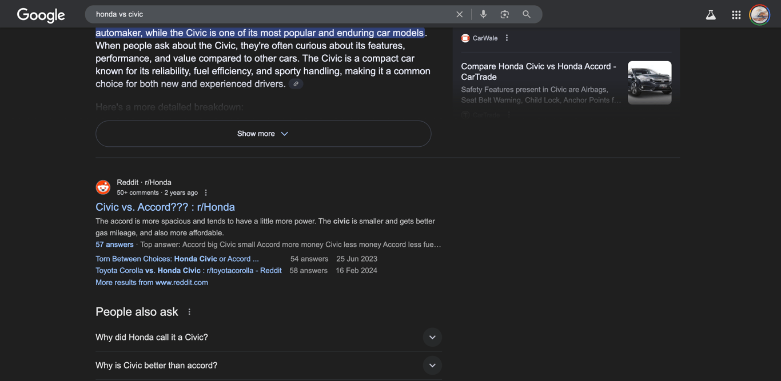Open CarWale result options menu

pos(507,38)
